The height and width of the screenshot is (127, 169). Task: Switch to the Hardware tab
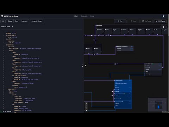(x=84, y=16)
